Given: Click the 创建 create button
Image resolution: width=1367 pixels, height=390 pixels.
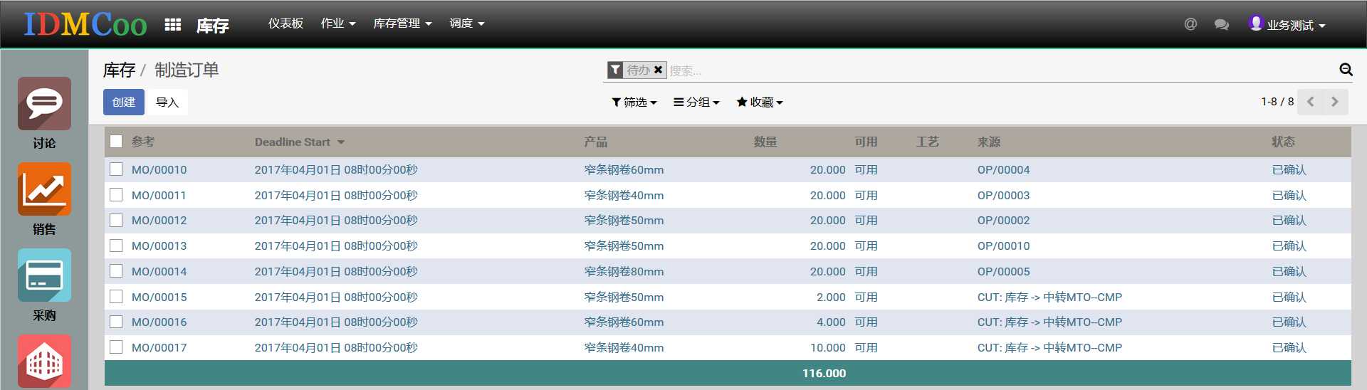Looking at the screenshot, I should [124, 102].
